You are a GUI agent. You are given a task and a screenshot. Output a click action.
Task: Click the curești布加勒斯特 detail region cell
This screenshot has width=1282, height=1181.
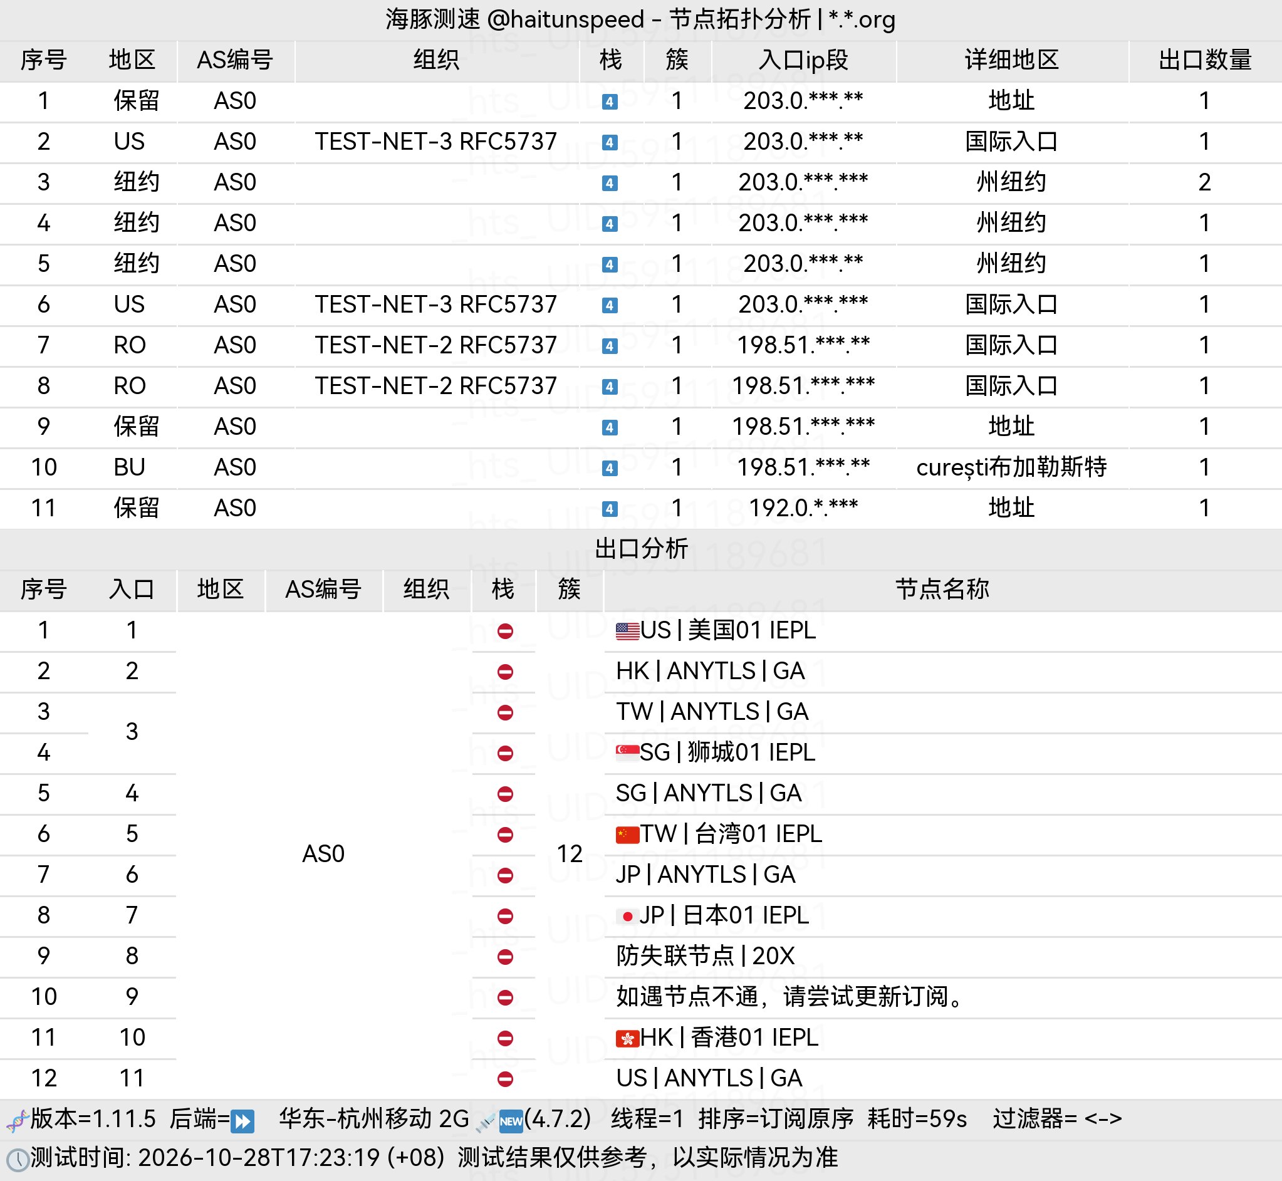(x=1012, y=467)
